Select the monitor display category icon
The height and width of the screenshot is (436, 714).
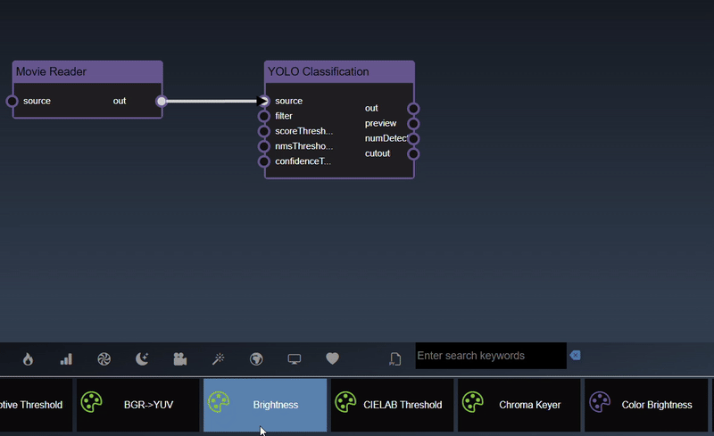(x=295, y=359)
